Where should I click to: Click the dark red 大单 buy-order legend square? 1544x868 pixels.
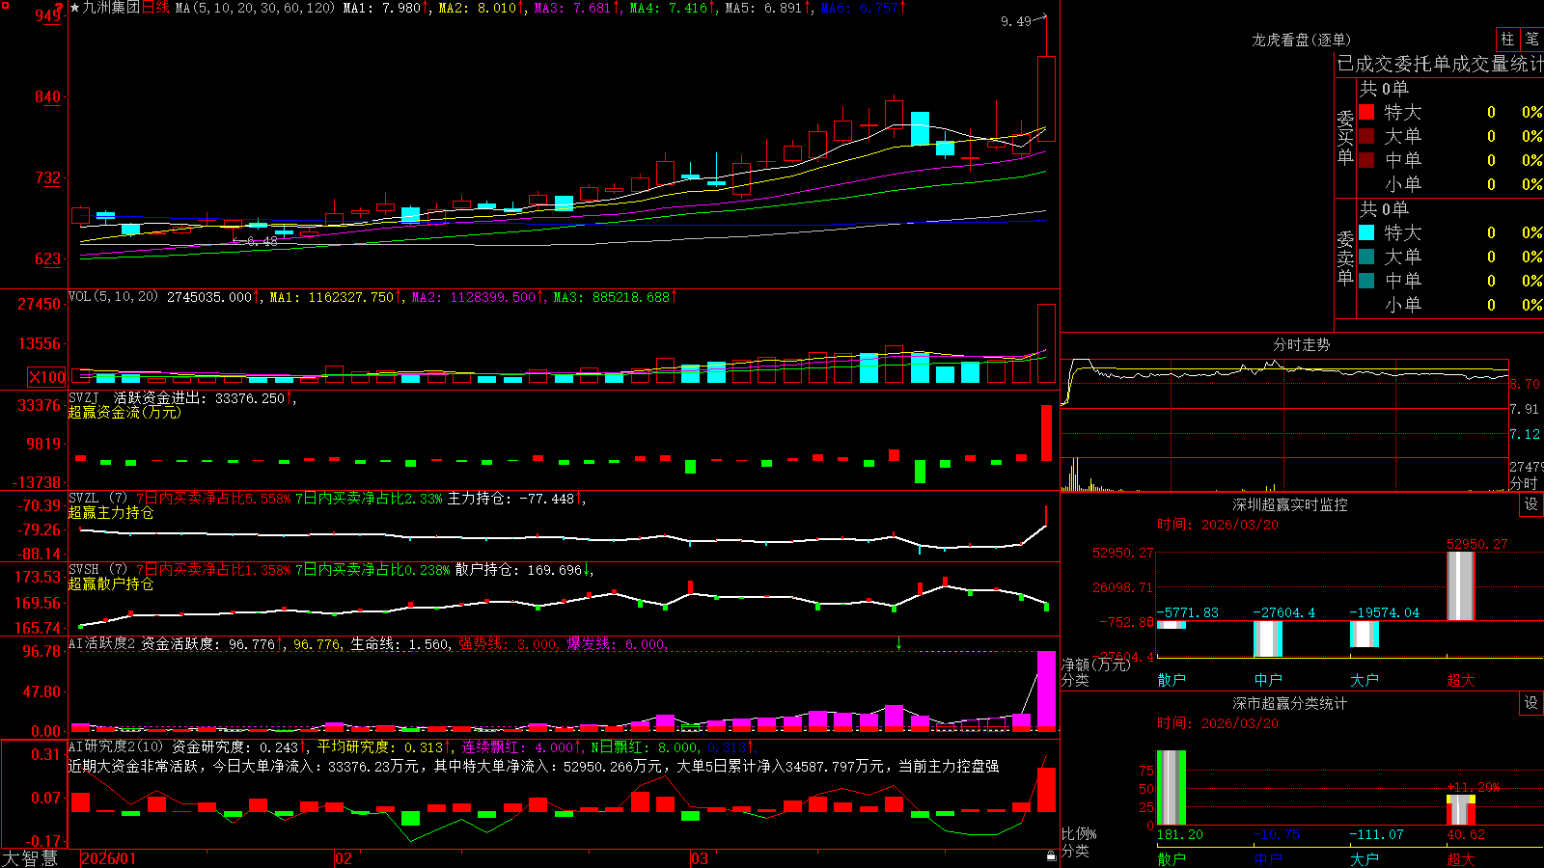click(1366, 136)
